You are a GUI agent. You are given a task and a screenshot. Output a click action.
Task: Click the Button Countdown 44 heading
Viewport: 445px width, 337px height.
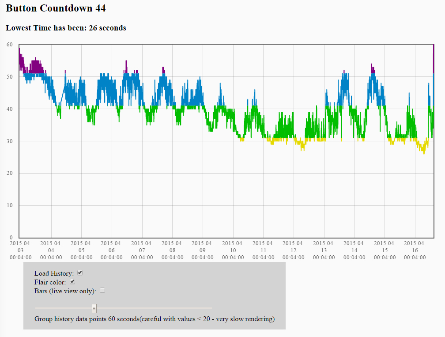(x=56, y=8)
